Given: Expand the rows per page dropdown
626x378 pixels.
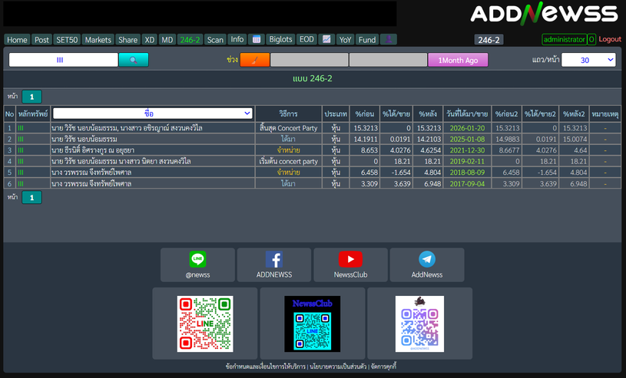Looking at the screenshot, I should tap(588, 60).
